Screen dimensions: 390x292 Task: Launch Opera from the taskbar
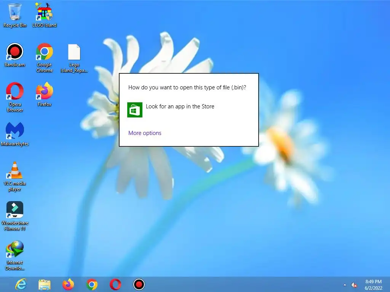(x=115, y=284)
